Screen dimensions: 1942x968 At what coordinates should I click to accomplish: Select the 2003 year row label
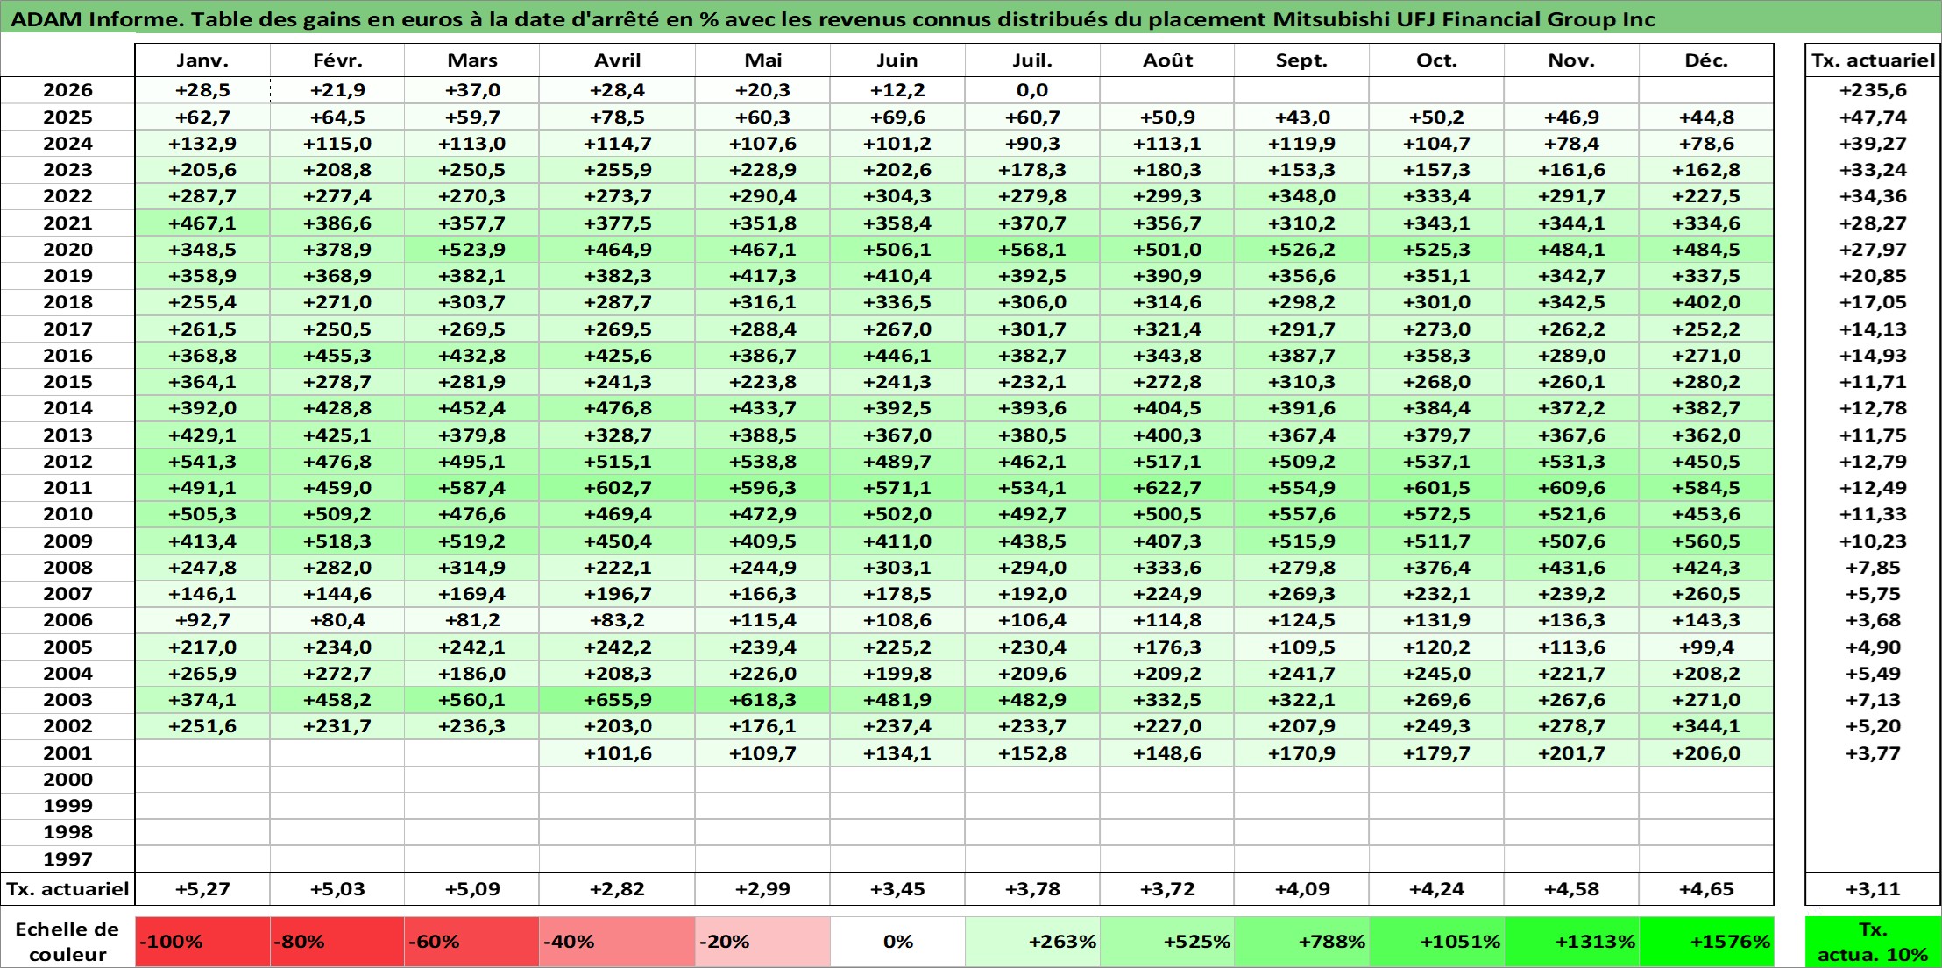67,700
